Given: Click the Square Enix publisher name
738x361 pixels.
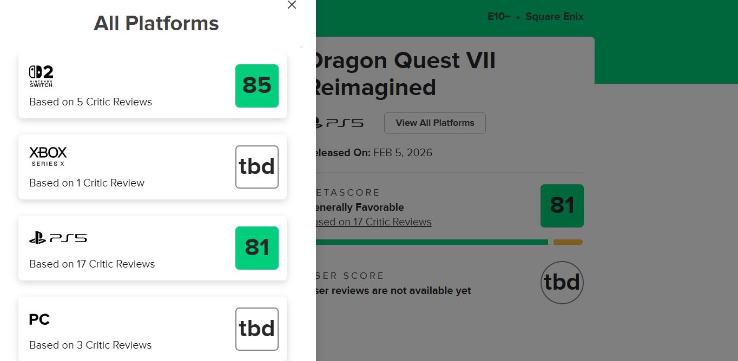Looking at the screenshot, I should pos(554,17).
